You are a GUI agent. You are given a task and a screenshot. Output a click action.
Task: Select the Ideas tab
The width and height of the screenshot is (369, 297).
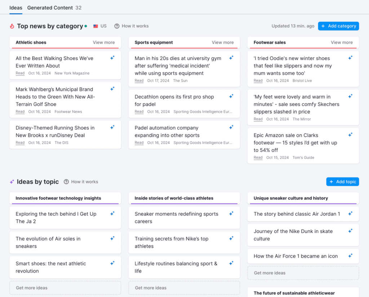click(16, 8)
